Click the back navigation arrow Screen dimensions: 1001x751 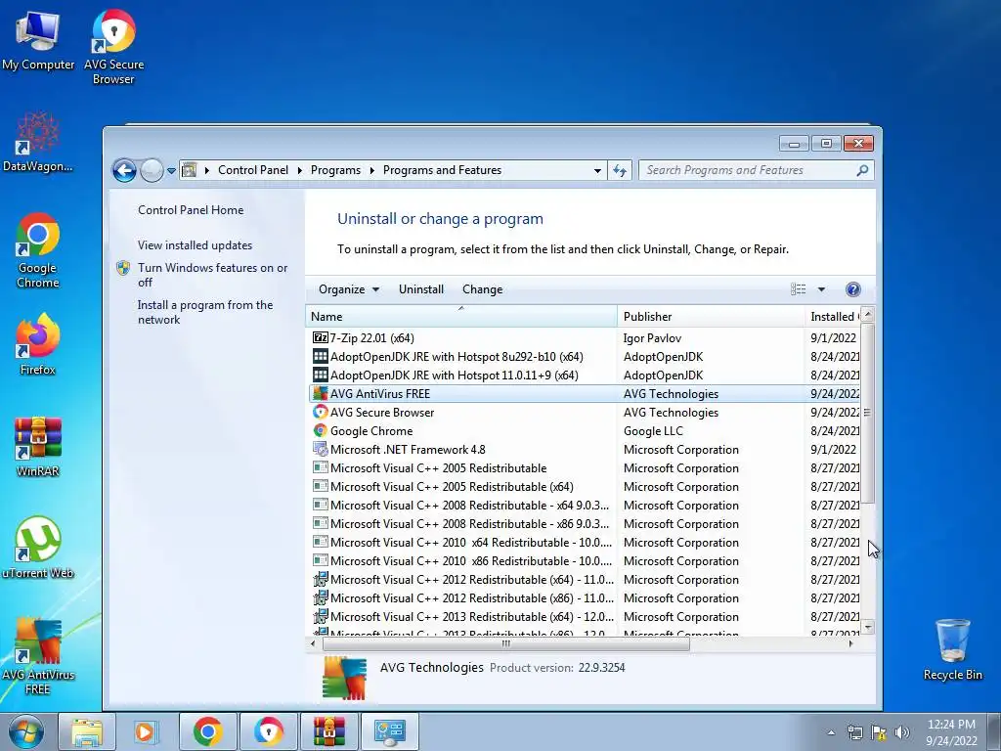[124, 170]
